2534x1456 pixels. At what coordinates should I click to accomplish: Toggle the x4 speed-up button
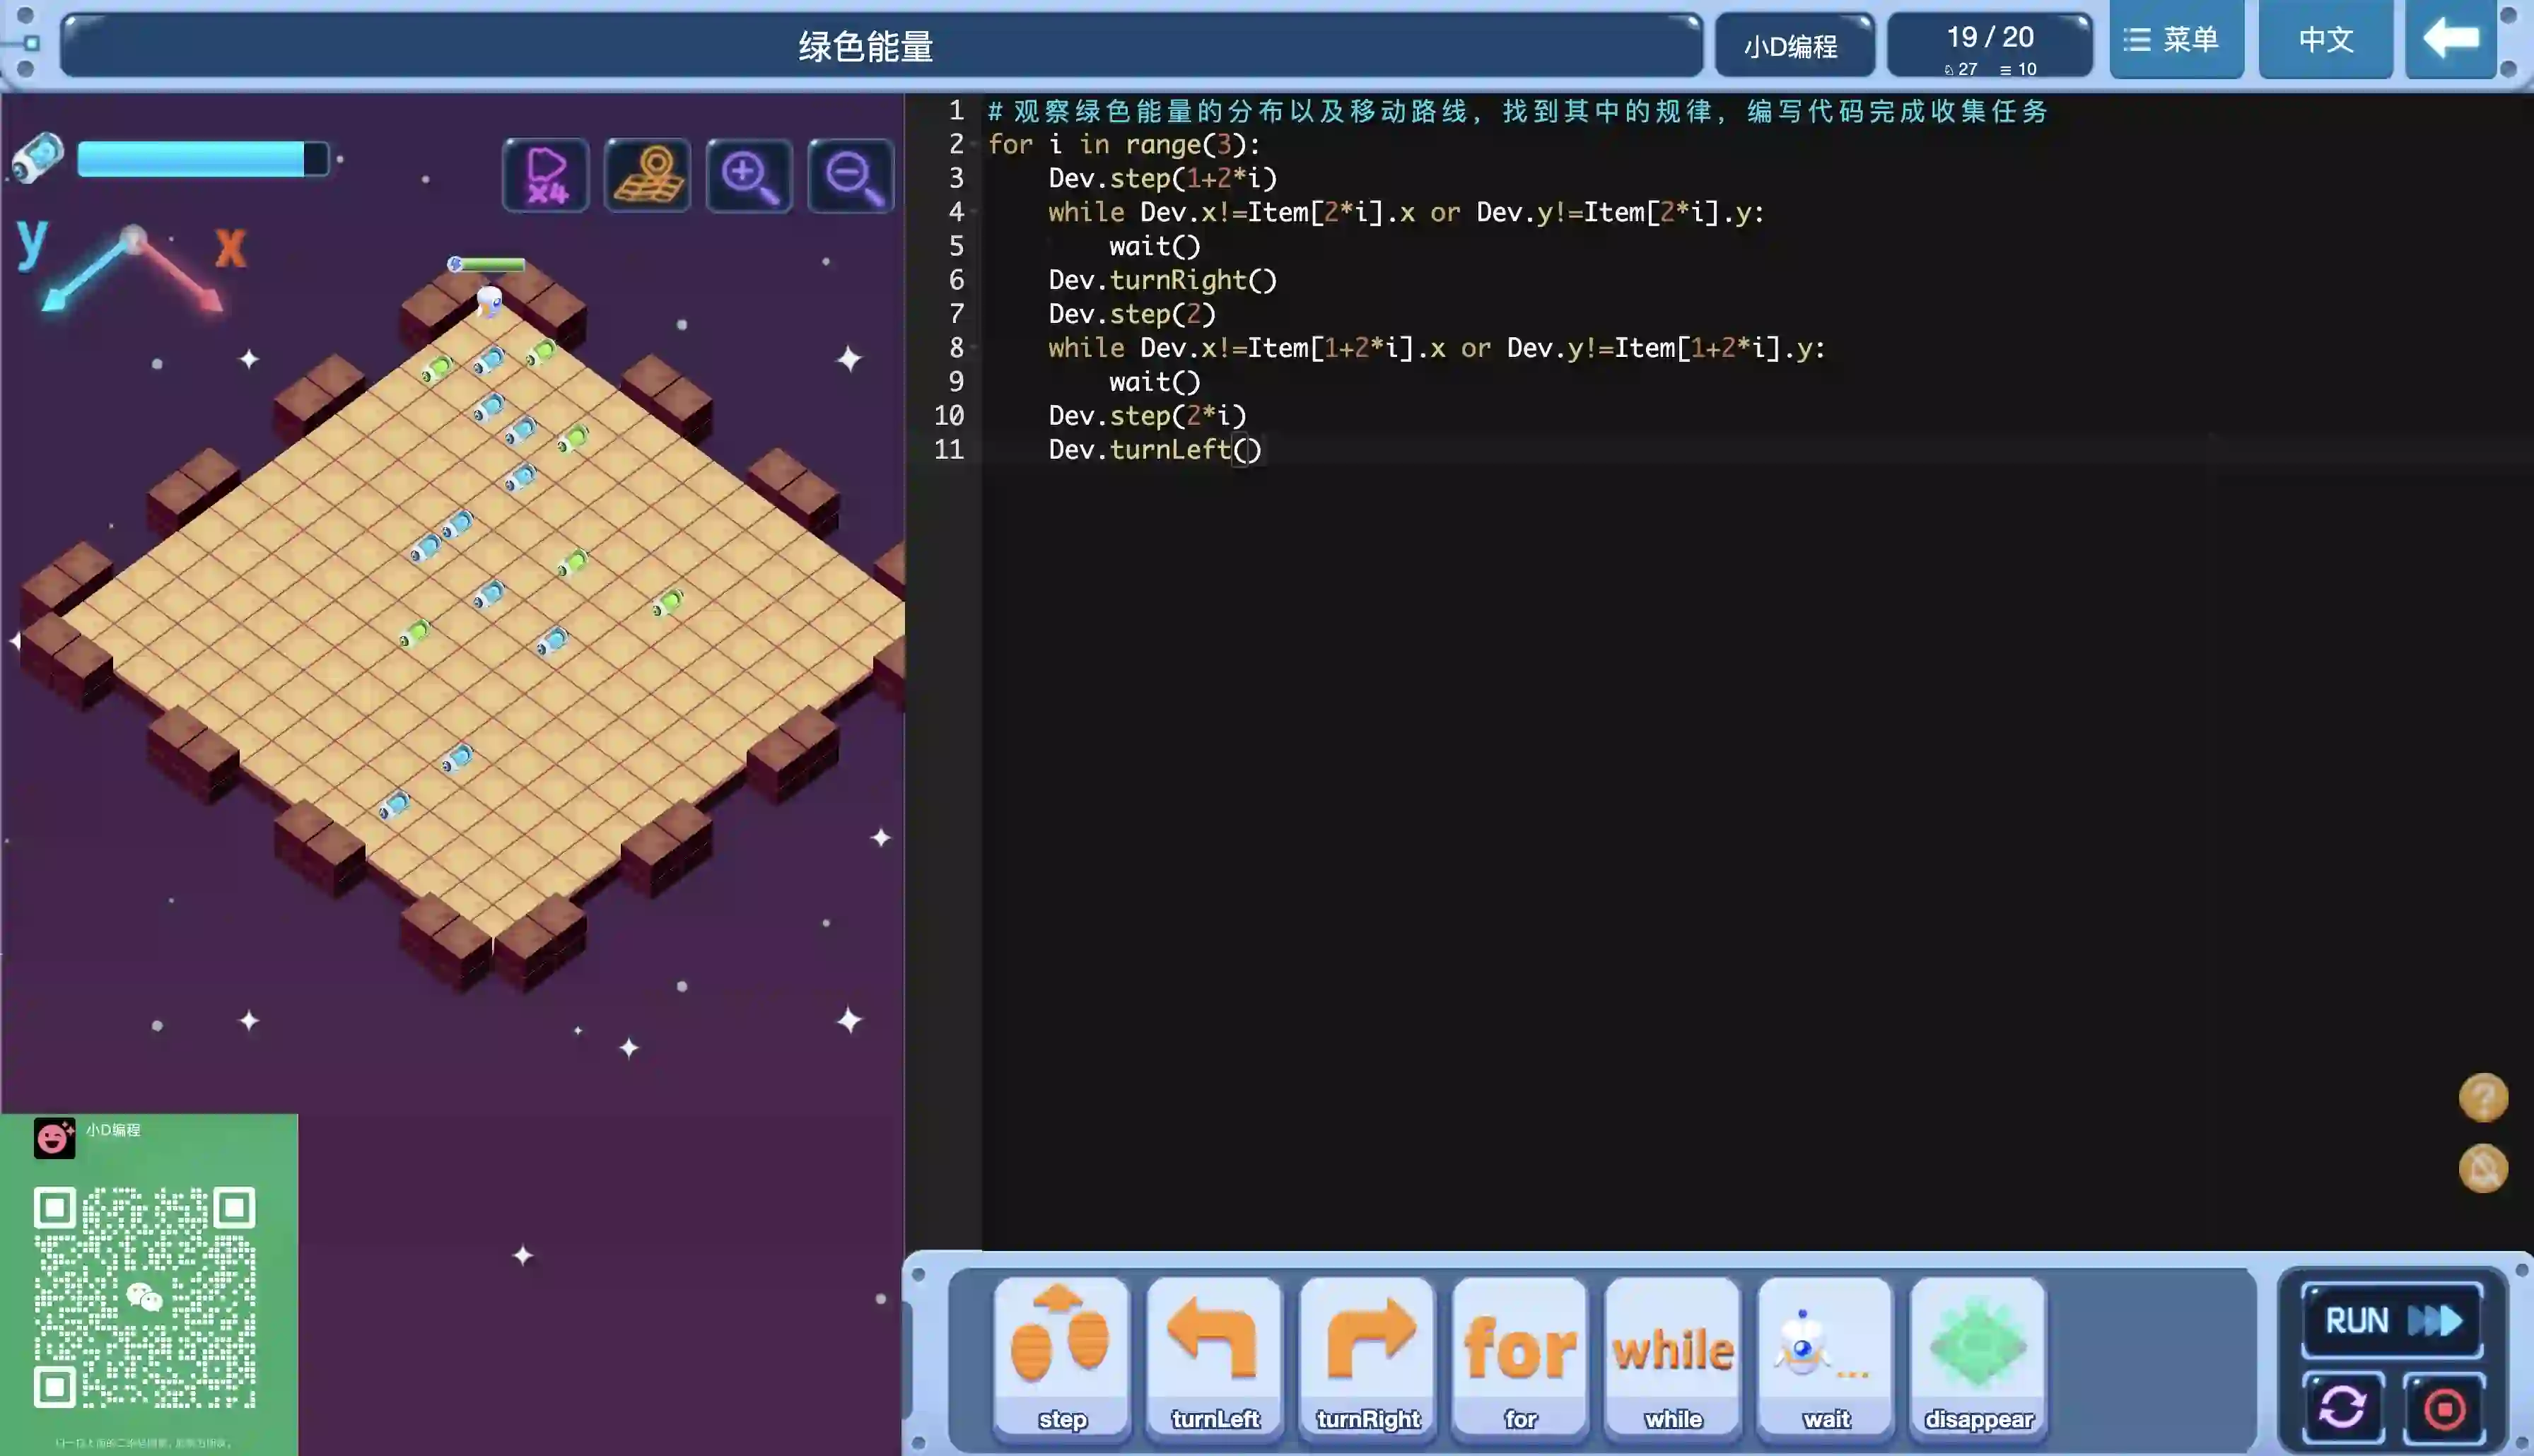546,176
